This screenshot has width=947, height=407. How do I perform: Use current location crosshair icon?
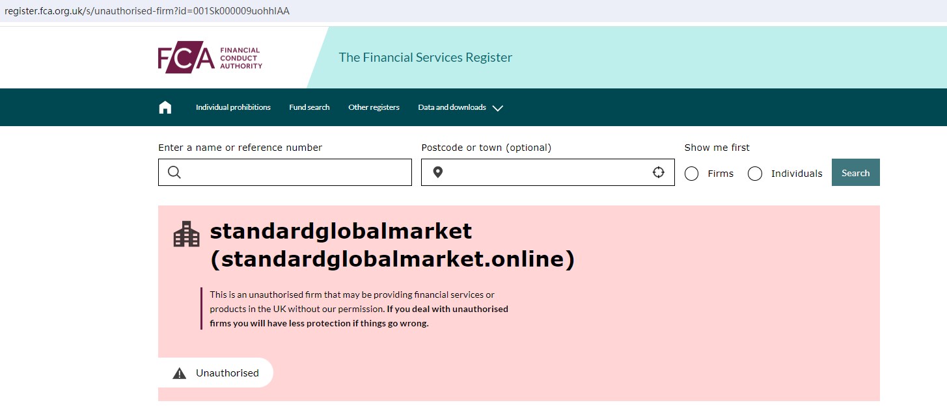pos(659,172)
